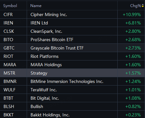Click the highlighted MSTR Strategy row
The width and height of the screenshot is (145, 118).
[72, 73]
